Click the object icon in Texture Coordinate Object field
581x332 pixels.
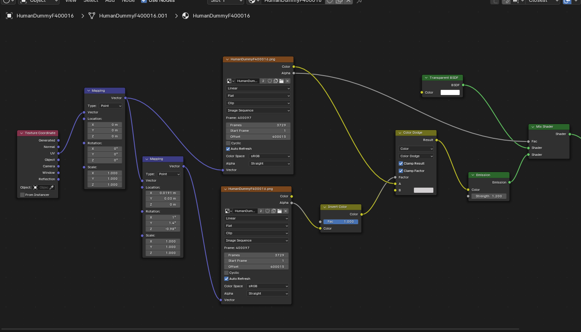[36, 188]
